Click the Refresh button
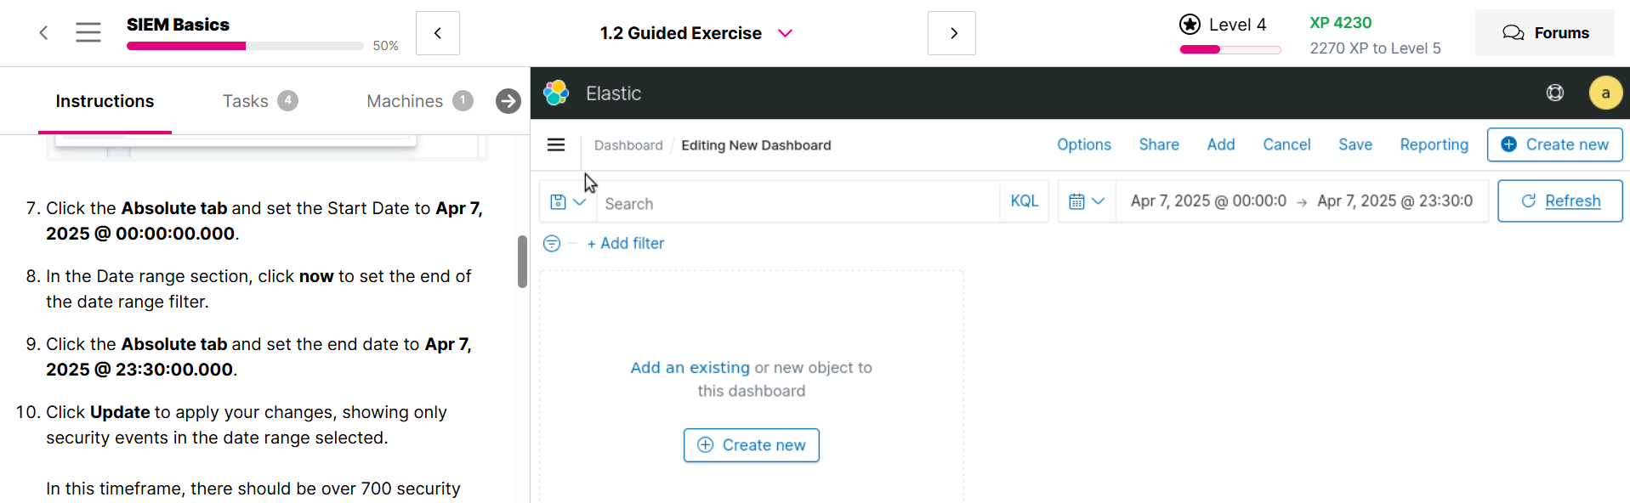1630x503 pixels. point(1559,201)
